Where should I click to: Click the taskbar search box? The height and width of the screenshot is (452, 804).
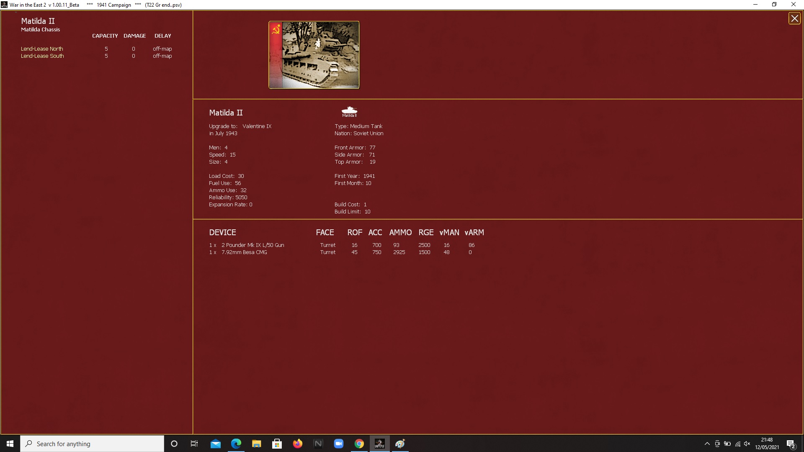tap(92, 444)
